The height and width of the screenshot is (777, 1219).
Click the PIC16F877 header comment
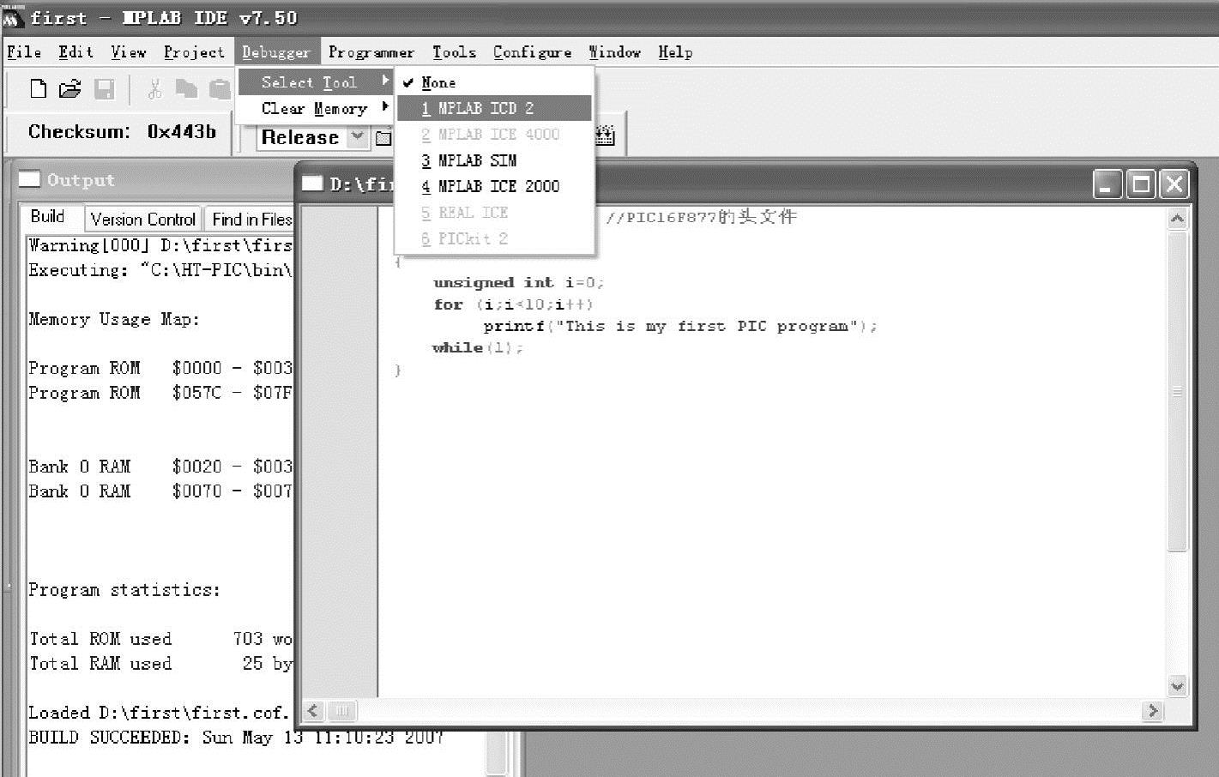[x=702, y=217]
